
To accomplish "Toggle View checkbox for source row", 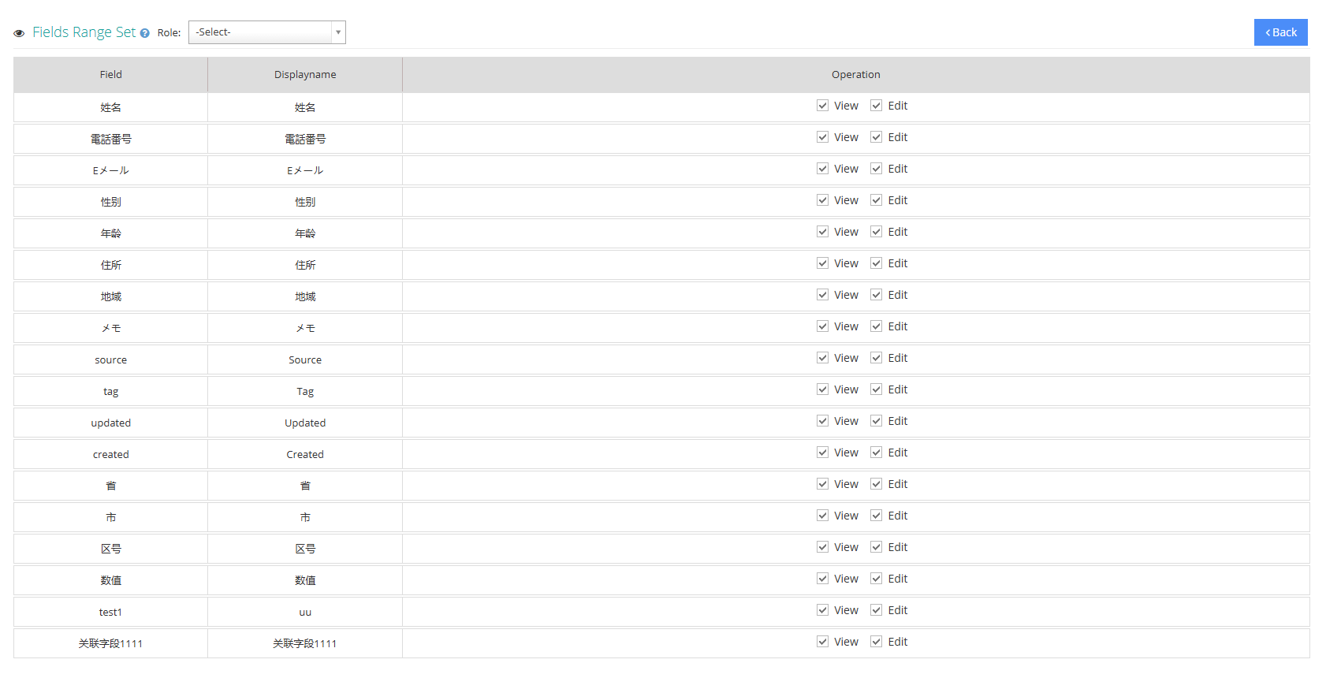I will (x=822, y=358).
